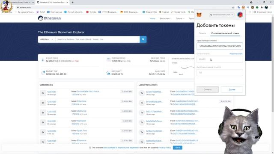Open the All Filters dropdown
This screenshot has height=154, width=274.
[x=47, y=39]
